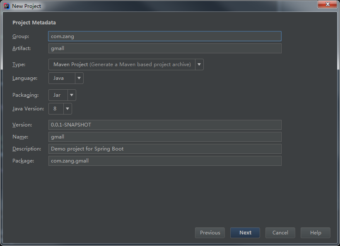The height and width of the screenshot is (246, 340).
Task: Click the Version field with 0.0.1-SNAPSHOT
Action: (x=165, y=125)
